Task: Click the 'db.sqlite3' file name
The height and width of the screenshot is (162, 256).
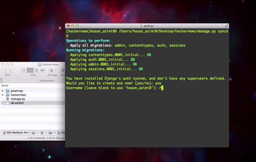Action: tap(17, 103)
